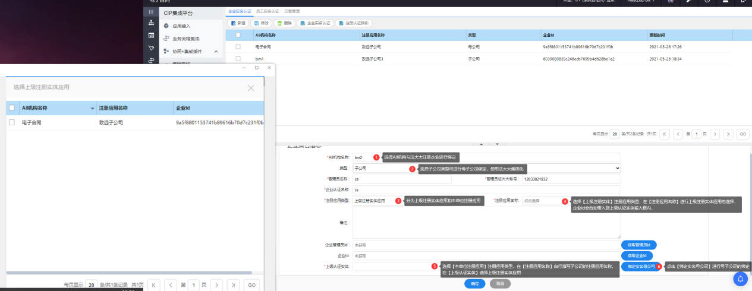Click the 删除 (Delete) toolbar button
This screenshot has height=291, width=752.
(285, 23)
